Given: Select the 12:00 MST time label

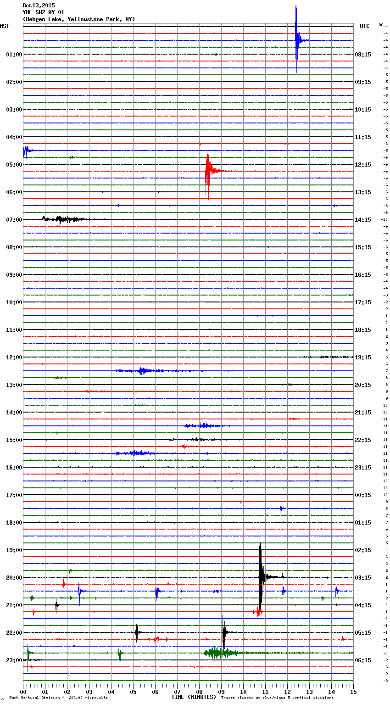Looking at the screenshot, I should click(x=14, y=358).
